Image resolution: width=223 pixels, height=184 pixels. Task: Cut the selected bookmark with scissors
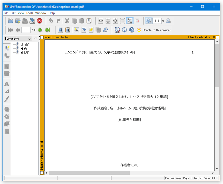pos(67,21)
